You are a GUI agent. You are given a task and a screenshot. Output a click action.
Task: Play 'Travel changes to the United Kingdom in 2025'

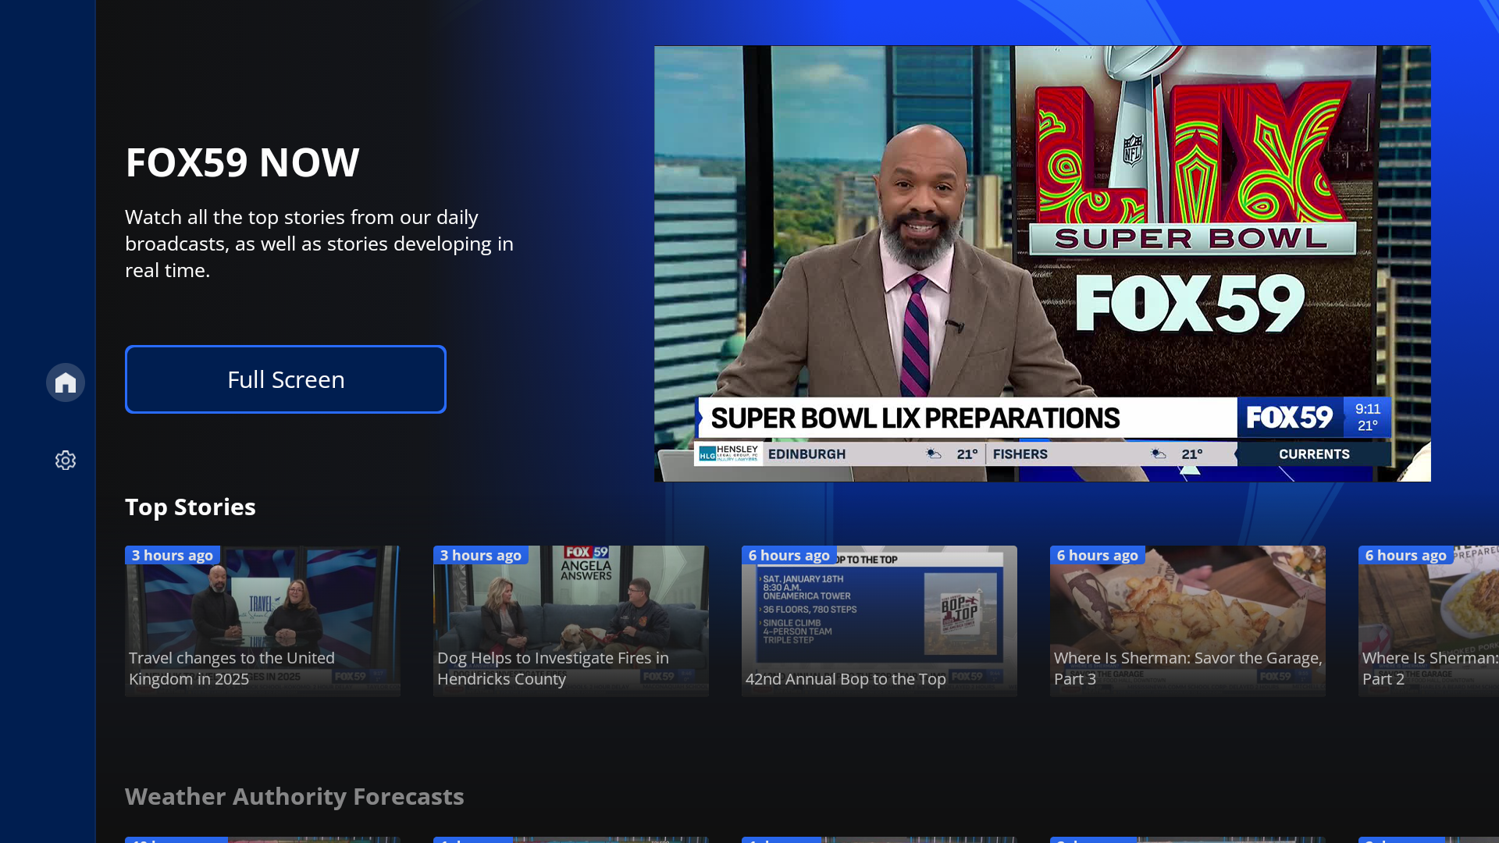262,621
